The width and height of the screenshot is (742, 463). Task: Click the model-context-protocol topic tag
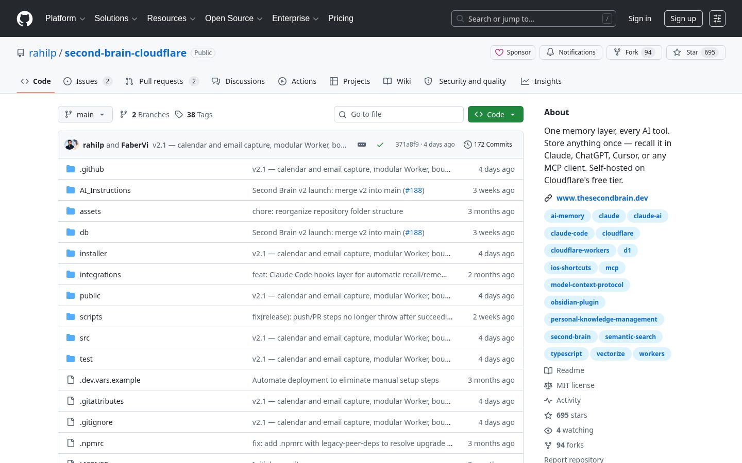[x=587, y=285]
